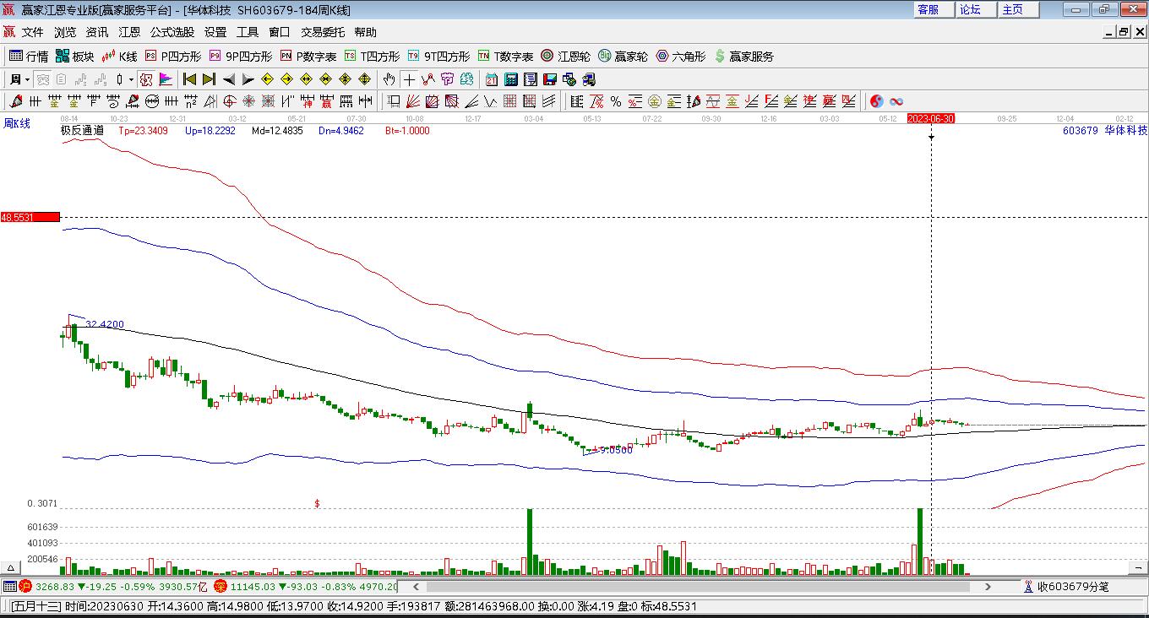
Task: Open the 公式选股 menu
Action: click(172, 32)
